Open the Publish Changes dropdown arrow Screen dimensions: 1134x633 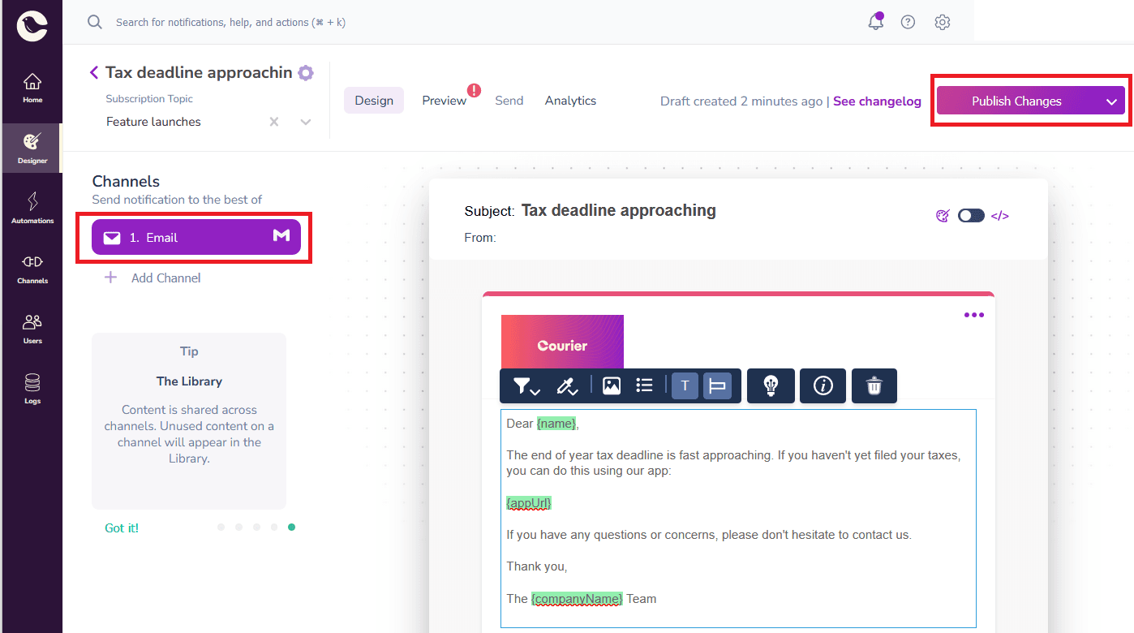pyautogui.click(x=1111, y=101)
